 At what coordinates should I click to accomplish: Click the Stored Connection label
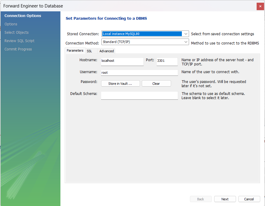83,34
